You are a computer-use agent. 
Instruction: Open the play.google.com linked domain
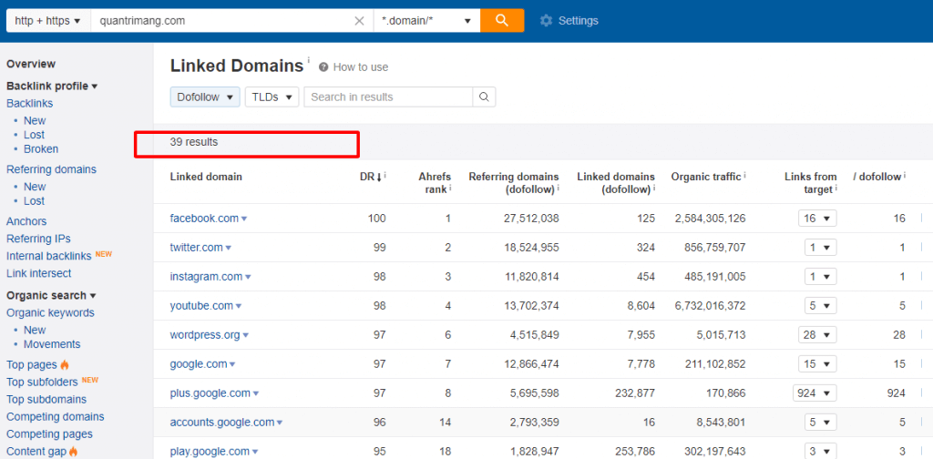210,452
